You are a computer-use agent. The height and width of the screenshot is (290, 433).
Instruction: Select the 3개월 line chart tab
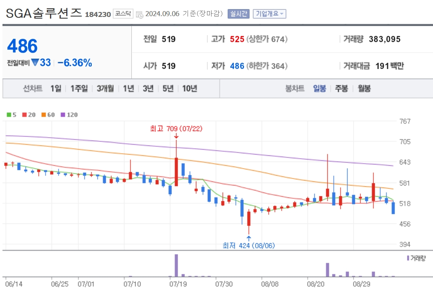point(105,88)
